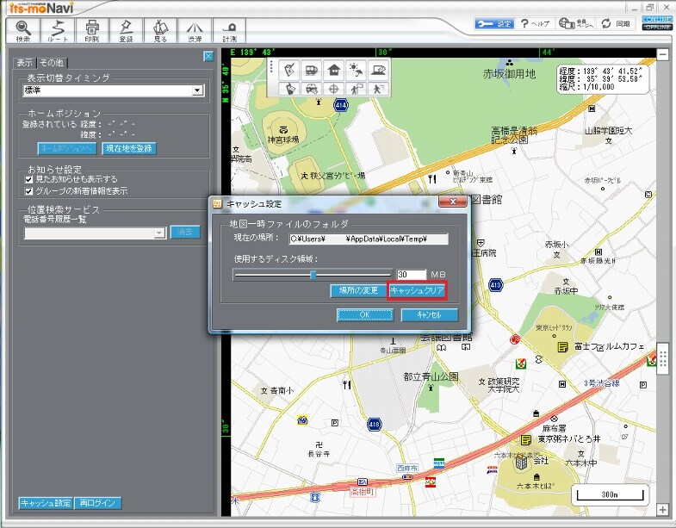
Task: Click the house icon in map palette
Action: coord(333,70)
